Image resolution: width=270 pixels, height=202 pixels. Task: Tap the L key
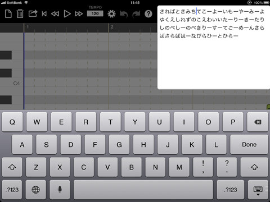click(x=216, y=145)
